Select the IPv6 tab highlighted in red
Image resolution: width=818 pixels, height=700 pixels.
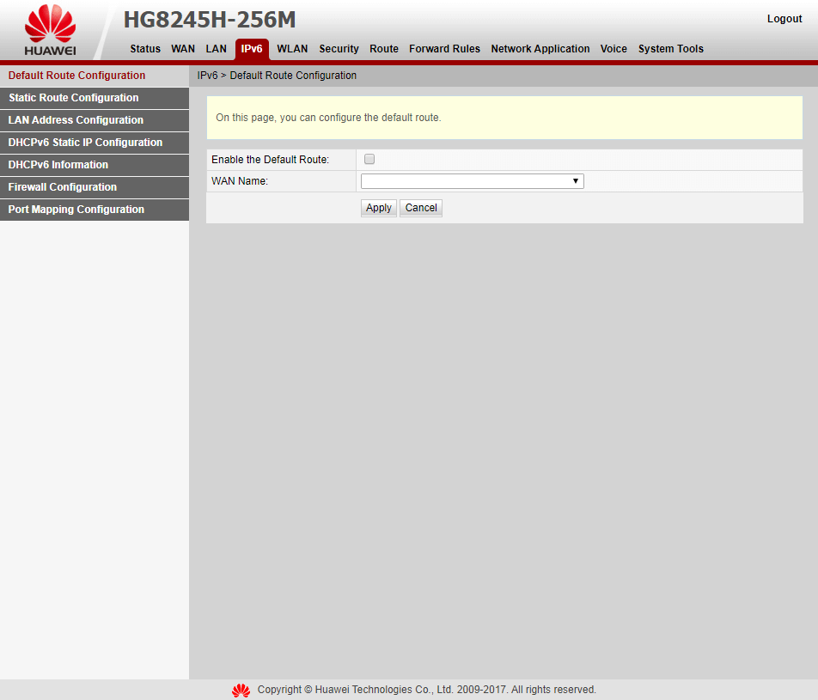tap(252, 49)
